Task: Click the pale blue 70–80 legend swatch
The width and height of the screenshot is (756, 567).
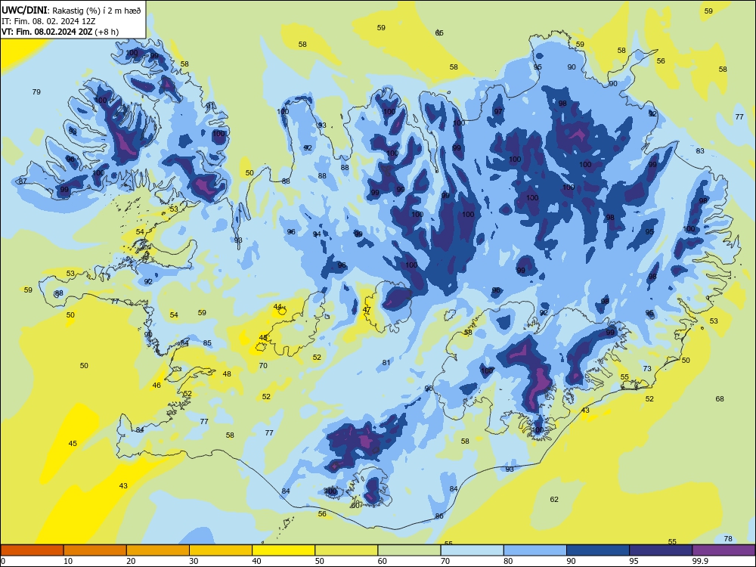Action: tap(472, 550)
